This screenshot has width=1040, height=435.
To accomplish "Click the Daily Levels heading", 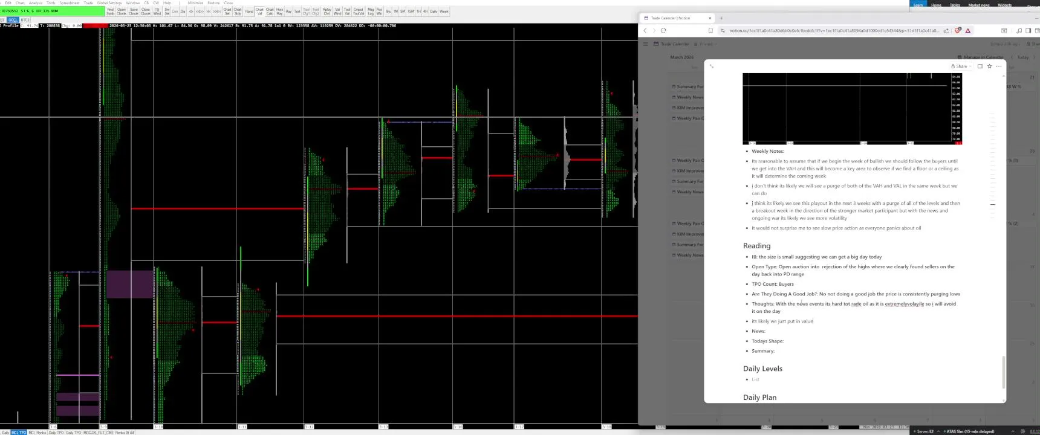I will tap(763, 369).
